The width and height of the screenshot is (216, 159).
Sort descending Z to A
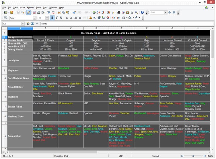click(103, 12)
